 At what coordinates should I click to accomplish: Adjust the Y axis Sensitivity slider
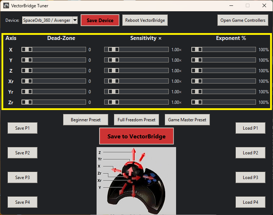(136, 60)
